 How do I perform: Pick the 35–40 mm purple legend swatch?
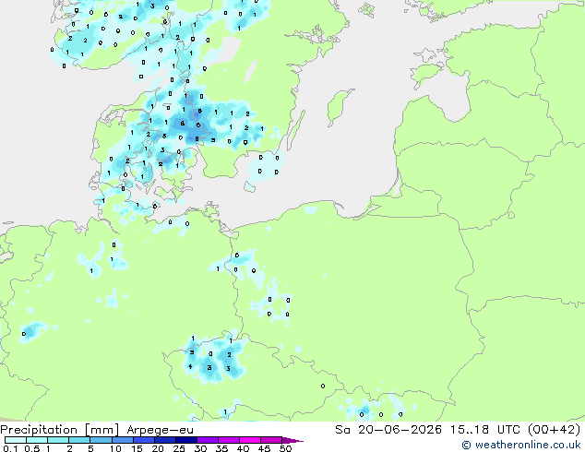229,440
